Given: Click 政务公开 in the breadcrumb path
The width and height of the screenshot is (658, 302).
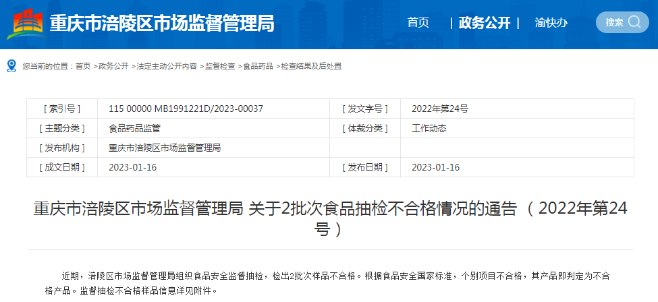Looking at the screenshot, I should click(x=113, y=66).
